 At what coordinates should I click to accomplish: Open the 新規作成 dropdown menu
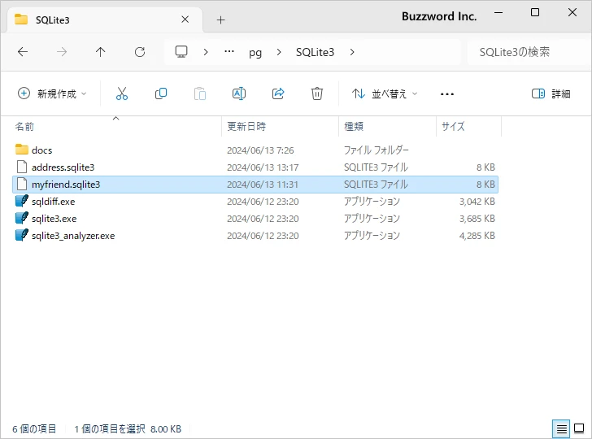[x=53, y=93]
